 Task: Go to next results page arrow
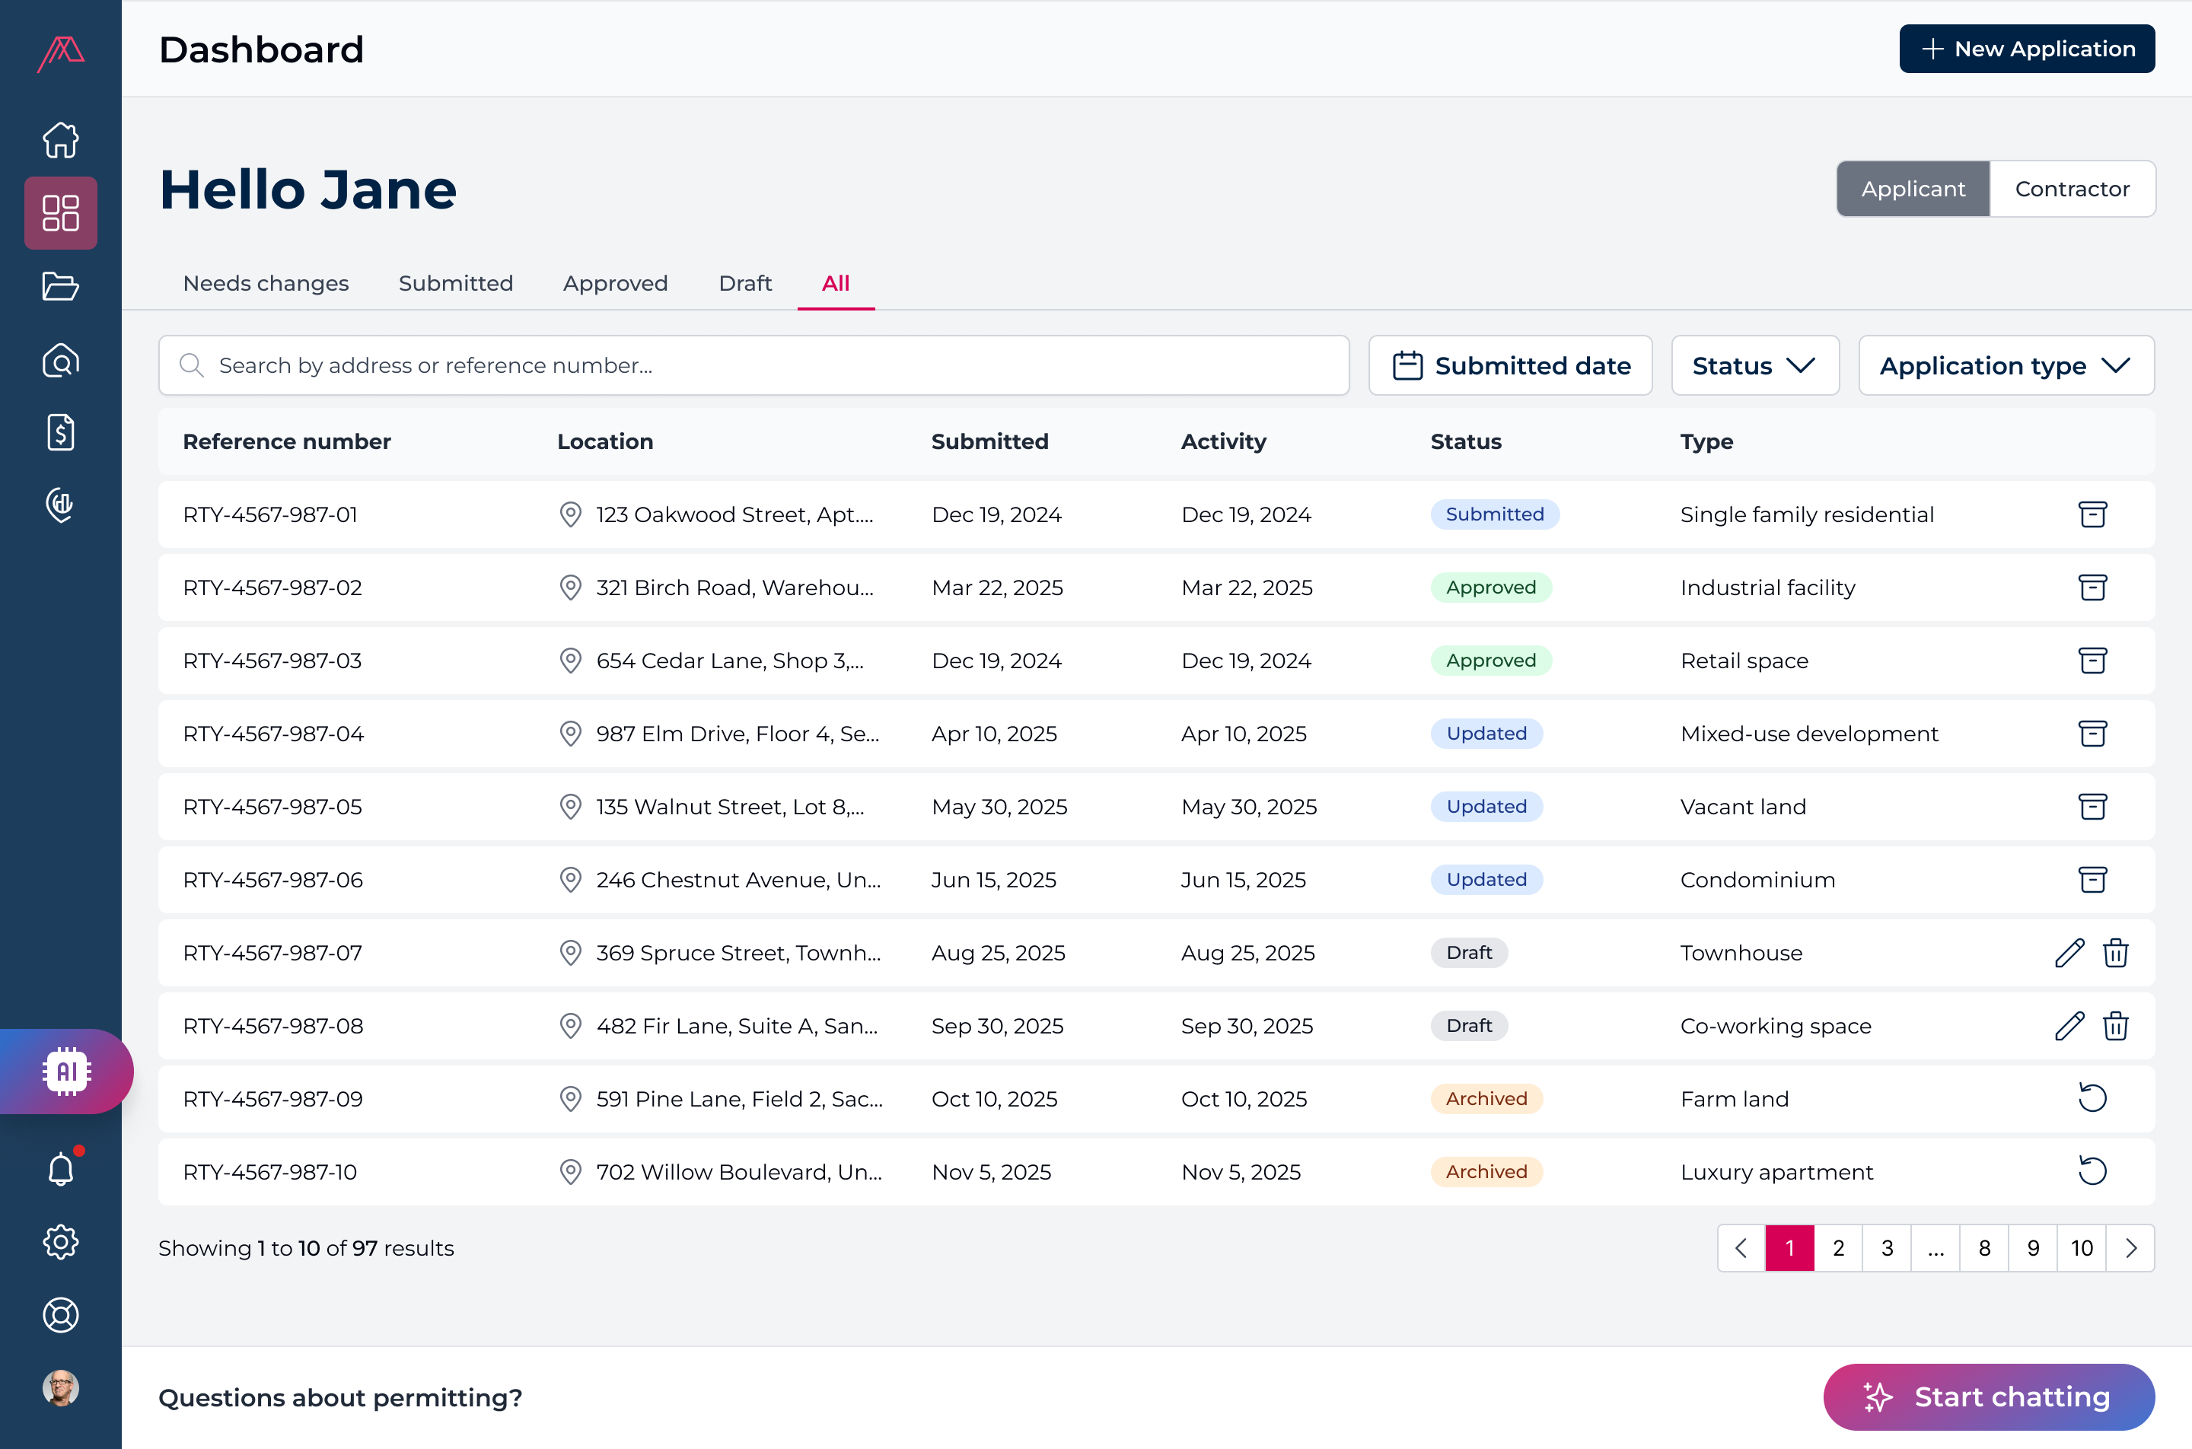[2131, 1248]
